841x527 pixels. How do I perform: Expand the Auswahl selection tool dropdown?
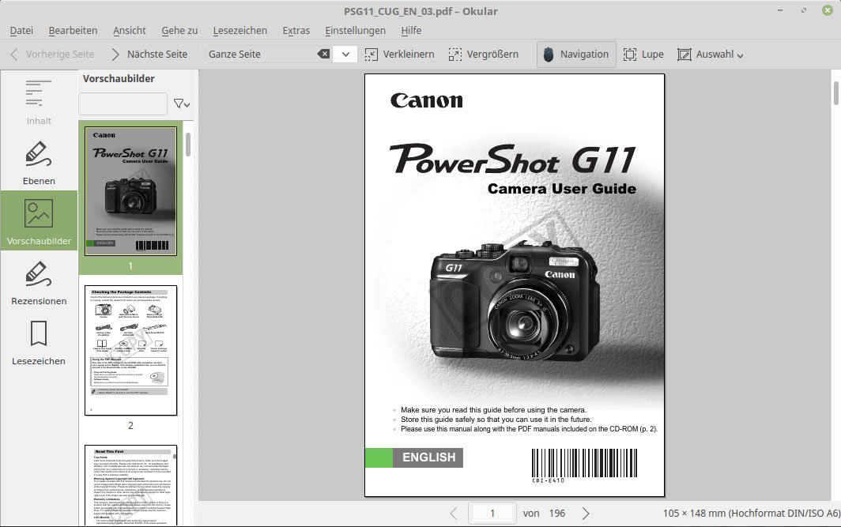click(740, 55)
